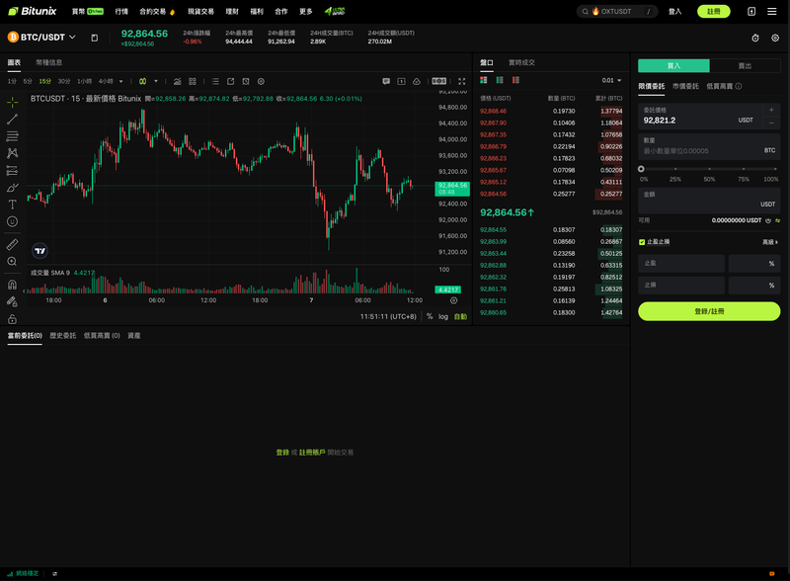The height and width of the screenshot is (581, 790).
Task: Open the emoji icons tool
Action: (13, 221)
